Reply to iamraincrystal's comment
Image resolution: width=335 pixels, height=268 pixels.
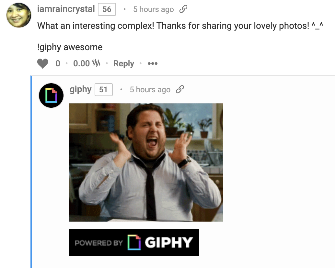tap(124, 63)
